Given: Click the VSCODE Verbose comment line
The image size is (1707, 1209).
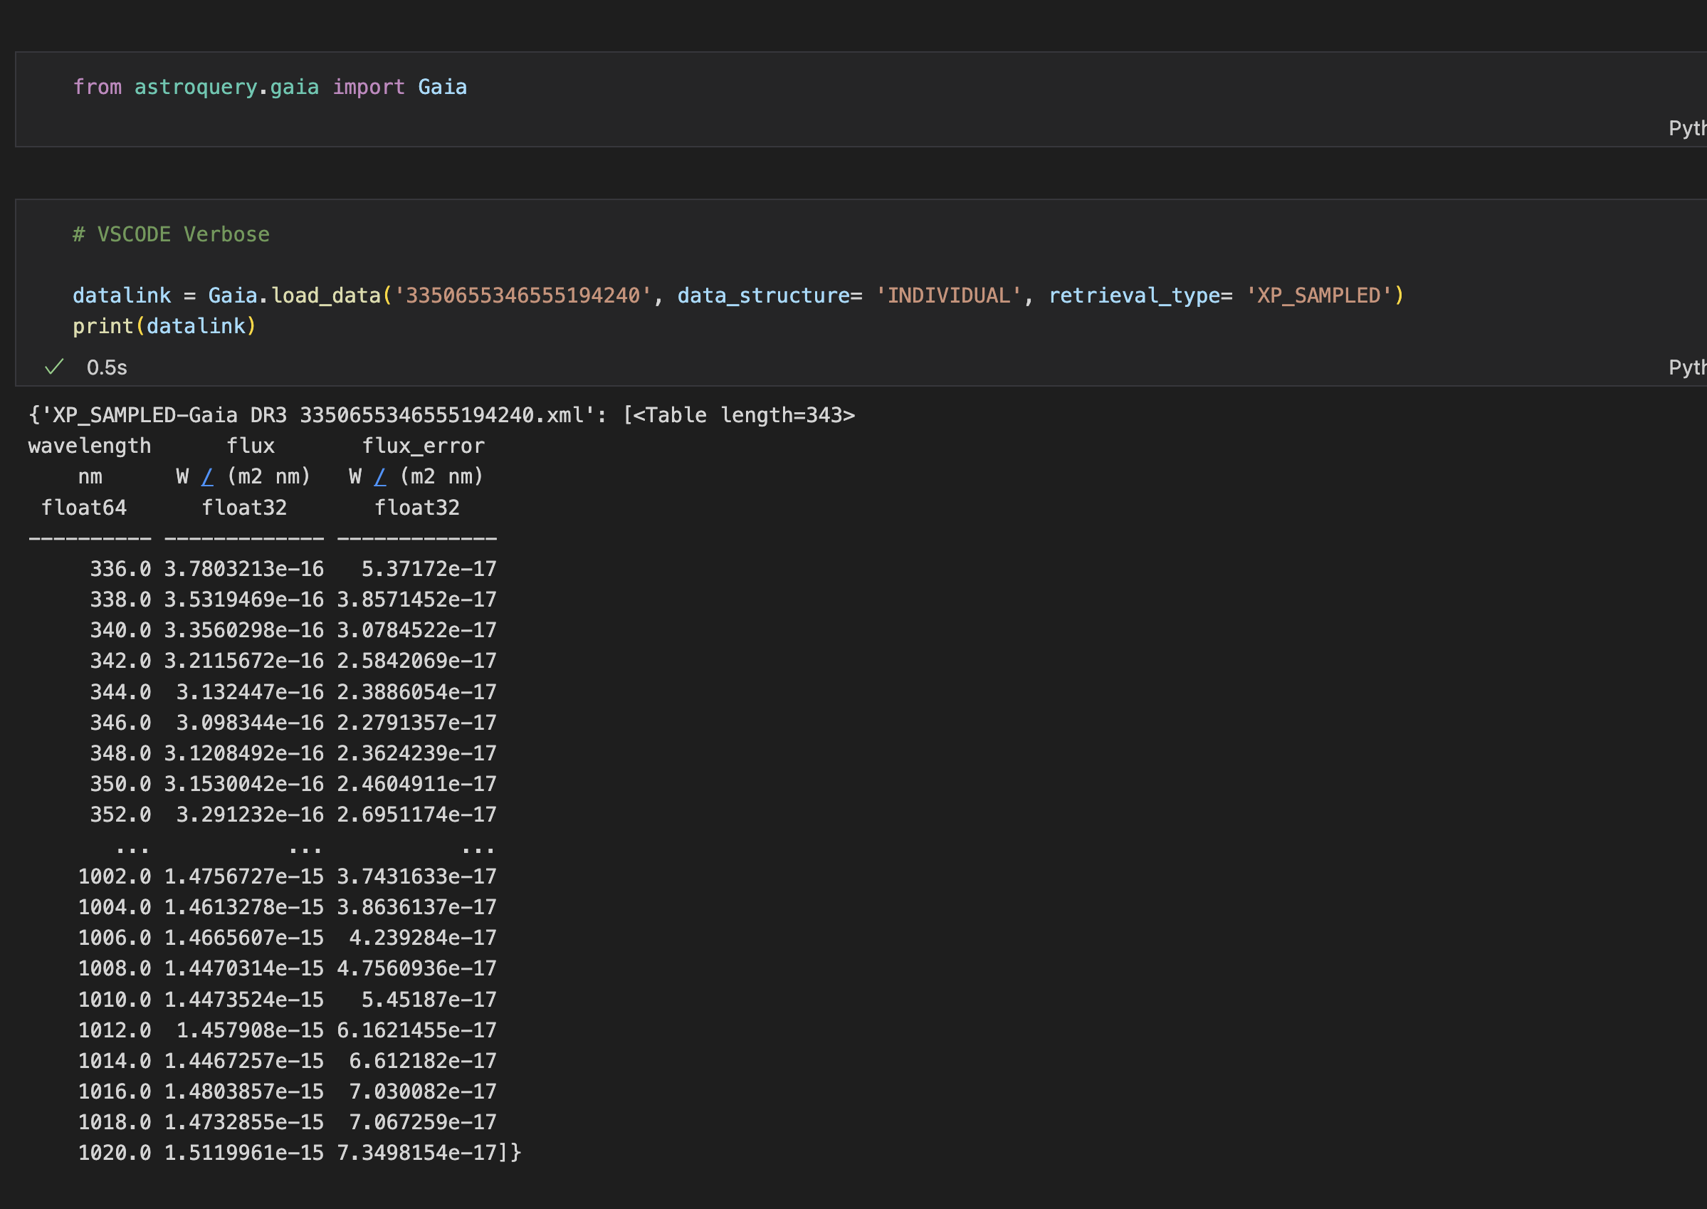Looking at the screenshot, I should (170, 233).
